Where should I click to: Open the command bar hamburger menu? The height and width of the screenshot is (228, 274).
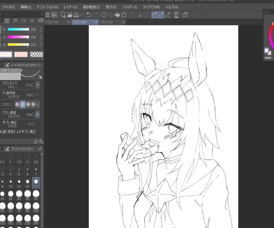point(48,15)
